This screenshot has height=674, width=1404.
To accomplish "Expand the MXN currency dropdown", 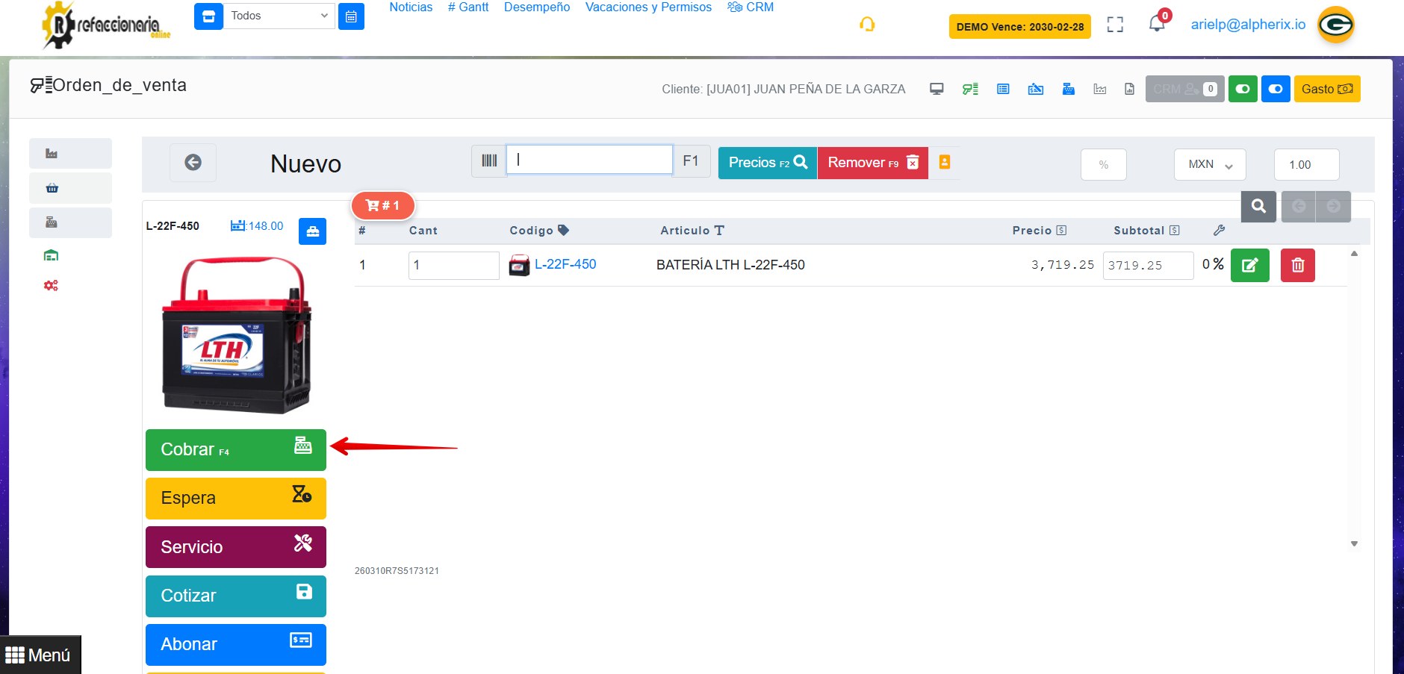I will (x=1209, y=164).
